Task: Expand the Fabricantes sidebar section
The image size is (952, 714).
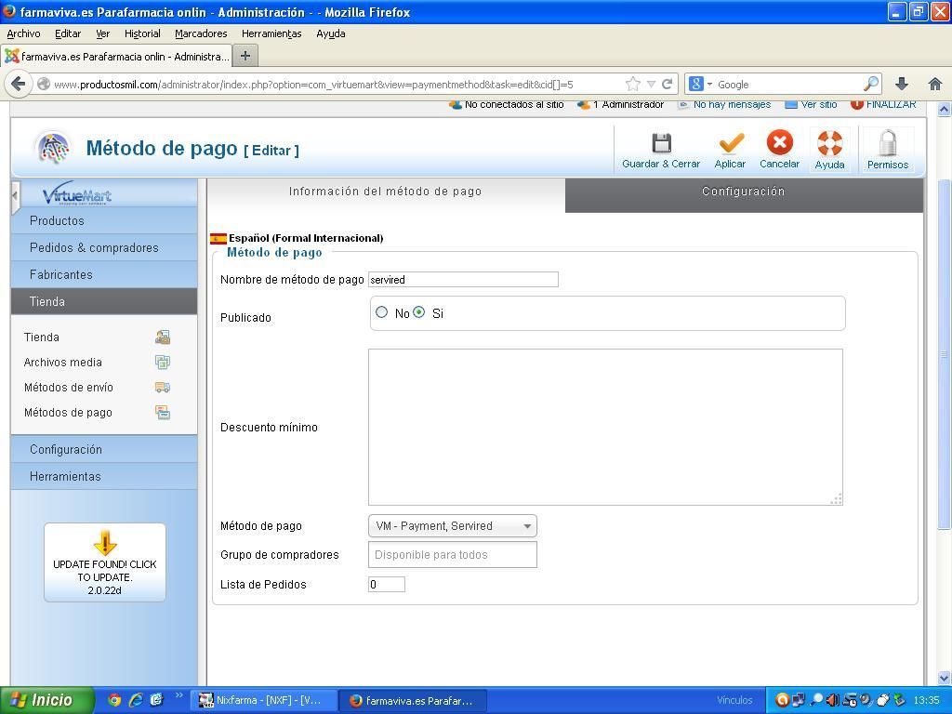Action: click(x=104, y=274)
